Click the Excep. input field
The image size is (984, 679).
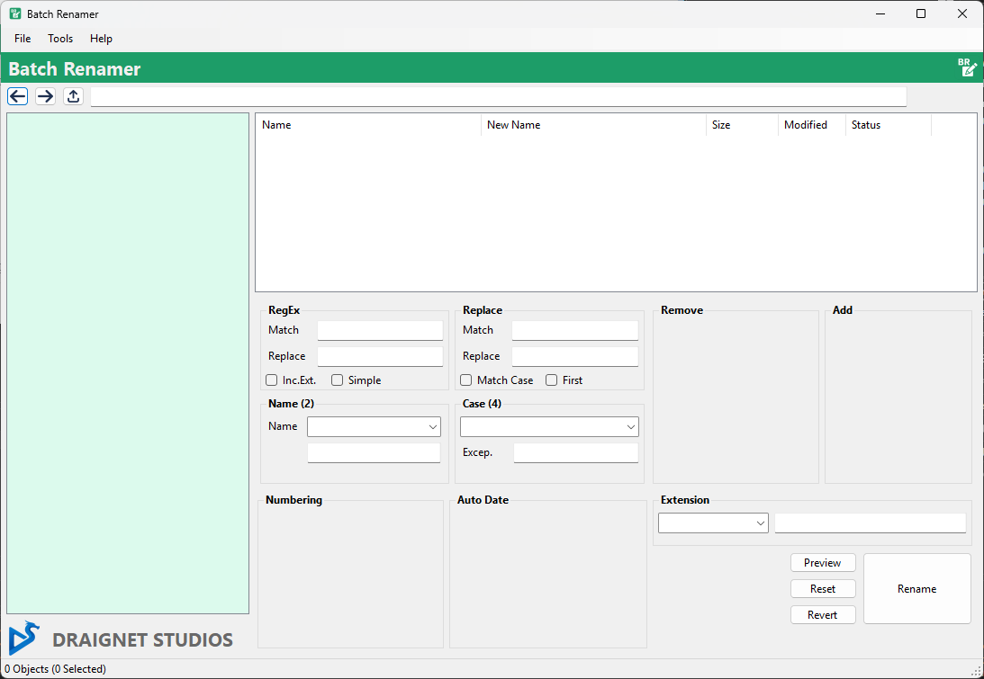(576, 452)
